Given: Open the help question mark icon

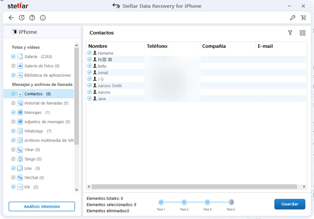Looking at the screenshot, I should (x=32, y=18).
